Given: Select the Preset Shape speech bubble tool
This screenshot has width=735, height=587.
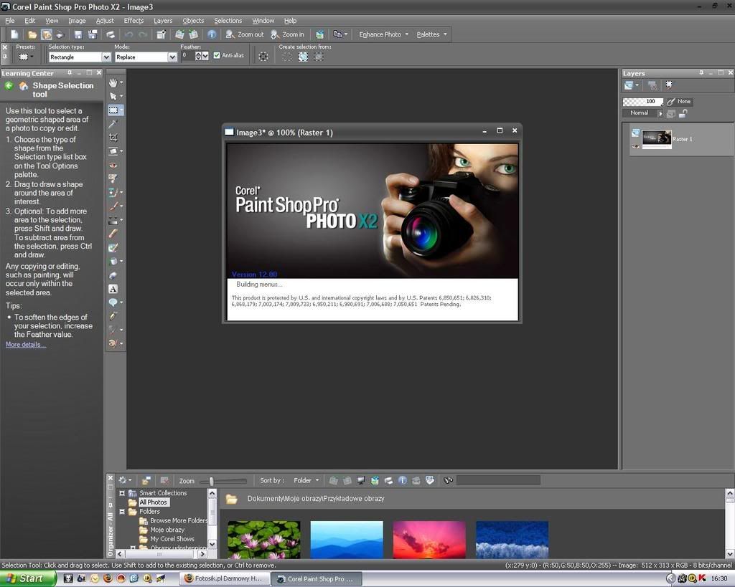Looking at the screenshot, I should point(113,302).
